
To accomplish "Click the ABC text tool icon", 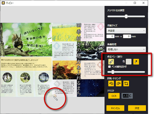I will tap(127, 96).
